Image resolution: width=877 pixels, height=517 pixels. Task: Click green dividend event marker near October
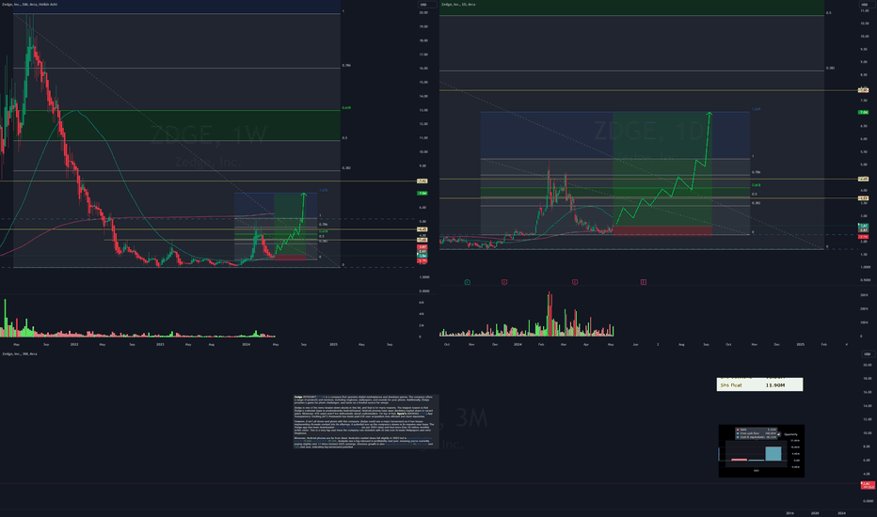tap(468, 282)
